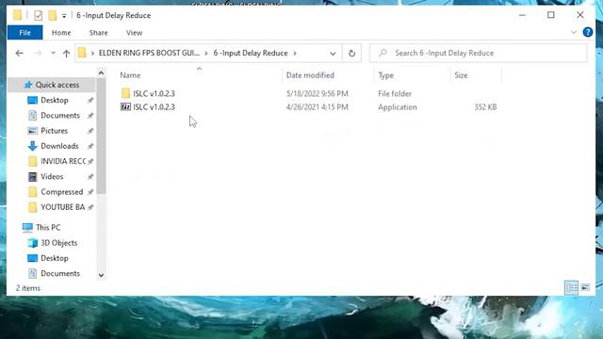Click New folder quick access toolbar icon
This screenshot has width=603, height=339.
click(x=53, y=15)
